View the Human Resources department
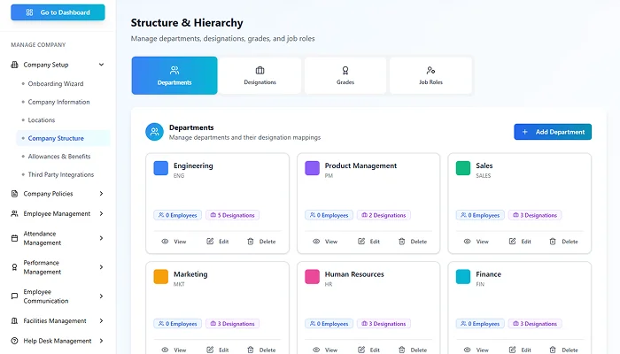The height and width of the screenshot is (354, 620). click(324, 350)
